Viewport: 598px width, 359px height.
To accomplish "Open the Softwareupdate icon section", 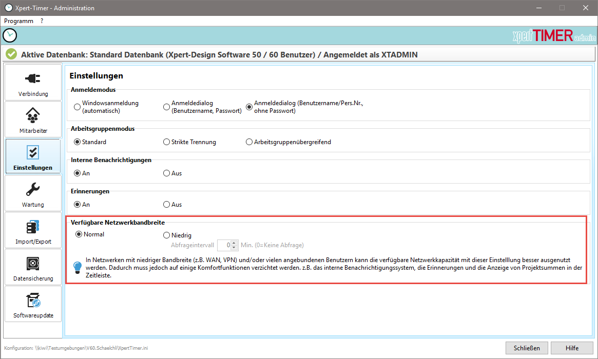I will (33, 304).
